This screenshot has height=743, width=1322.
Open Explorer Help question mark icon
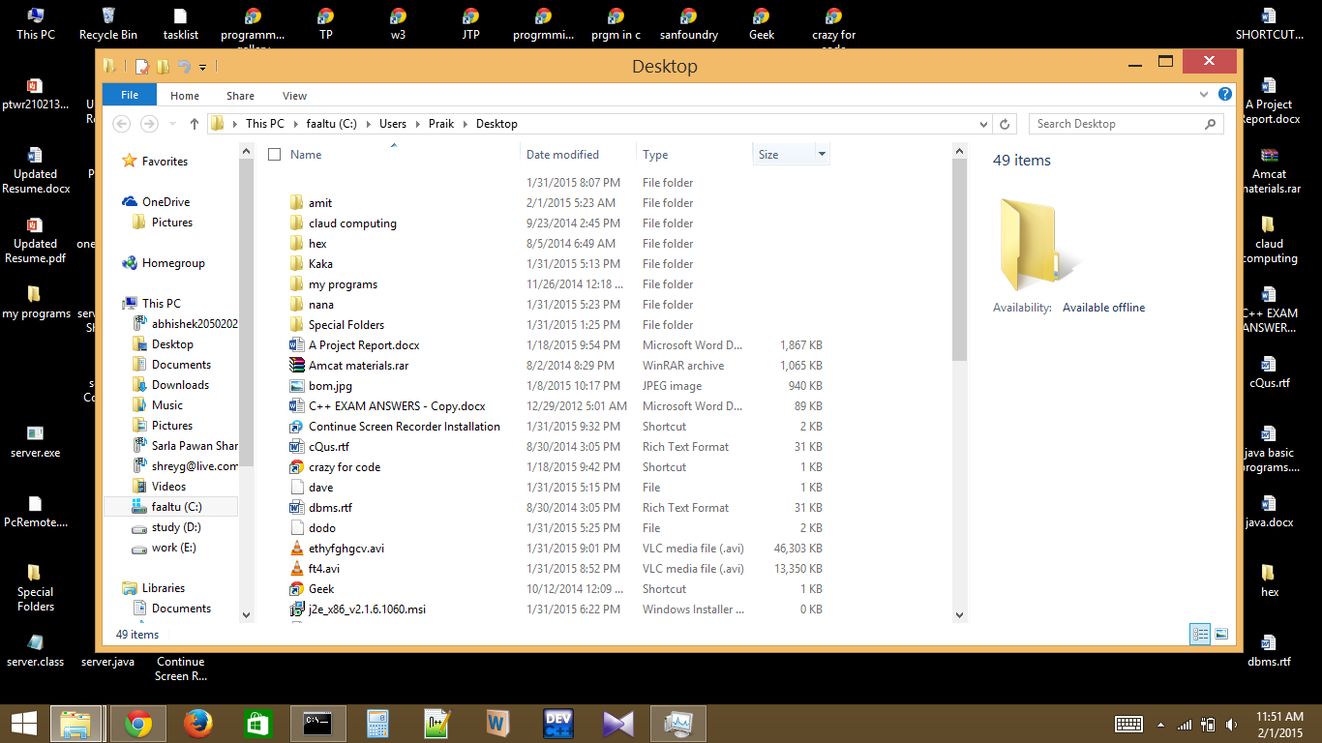click(x=1224, y=95)
